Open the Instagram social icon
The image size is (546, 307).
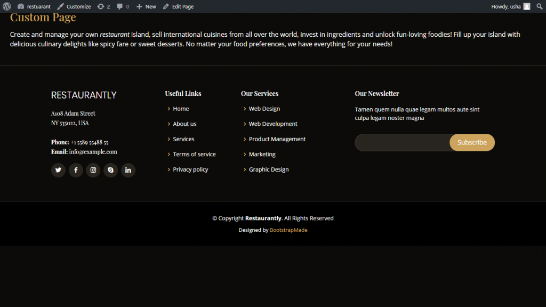[93, 170]
